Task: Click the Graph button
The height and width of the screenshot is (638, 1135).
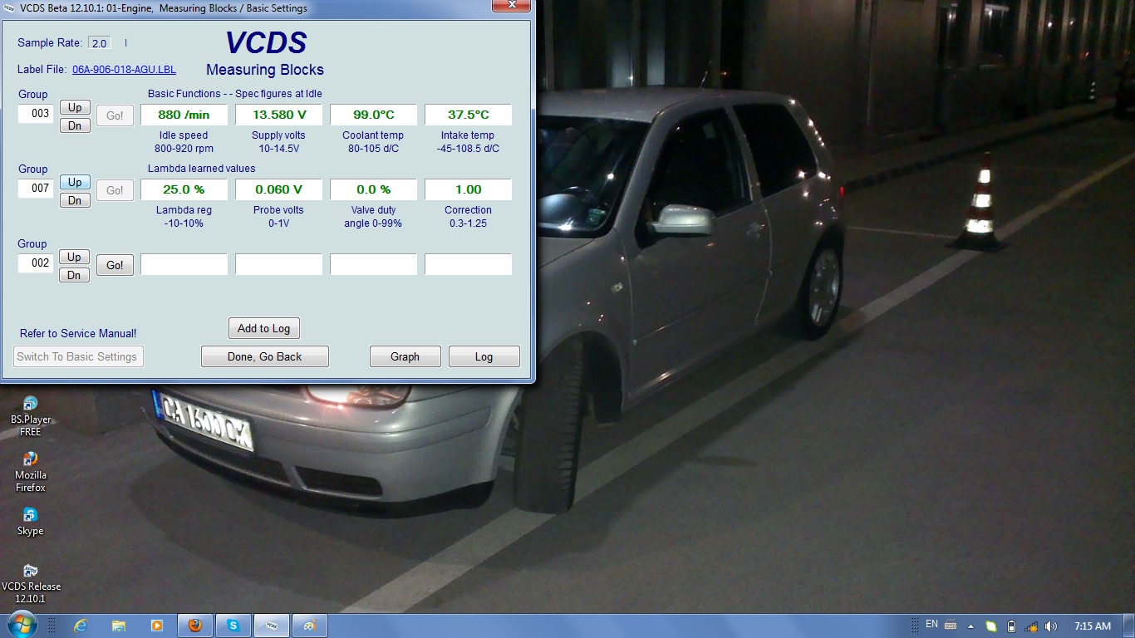Action: (x=405, y=356)
